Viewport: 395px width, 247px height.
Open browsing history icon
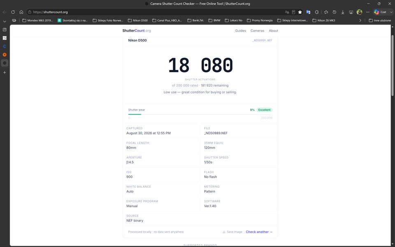click(334, 12)
